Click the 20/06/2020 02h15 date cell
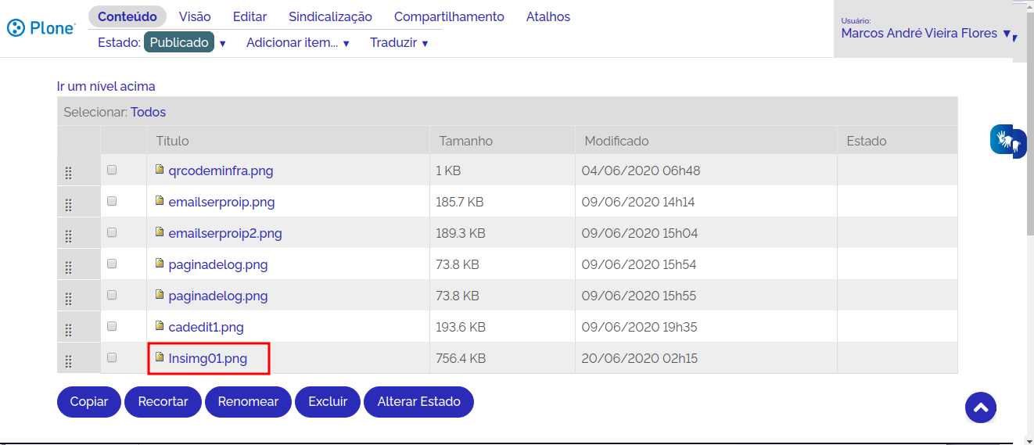1034x445 pixels. coord(706,358)
